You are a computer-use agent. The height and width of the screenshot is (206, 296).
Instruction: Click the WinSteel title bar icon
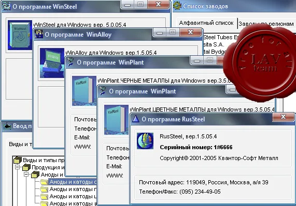tap(6, 6)
